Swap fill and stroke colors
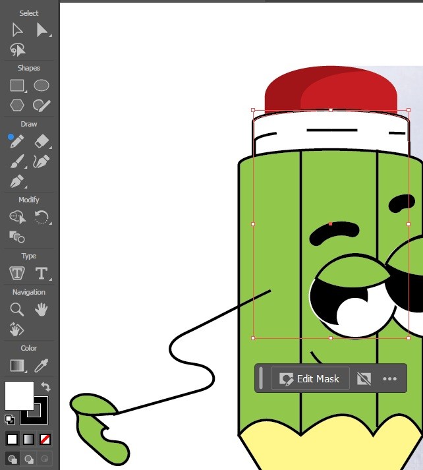 (x=45, y=387)
